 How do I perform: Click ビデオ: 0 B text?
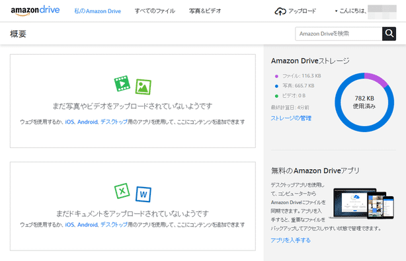pos(294,95)
